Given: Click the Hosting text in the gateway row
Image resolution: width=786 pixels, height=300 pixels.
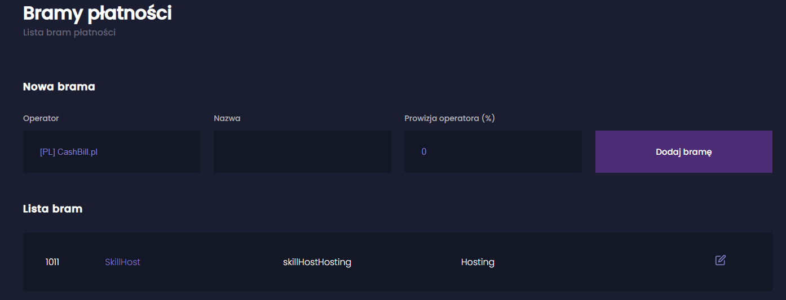Looking at the screenshot, I should tap(478, 262).
